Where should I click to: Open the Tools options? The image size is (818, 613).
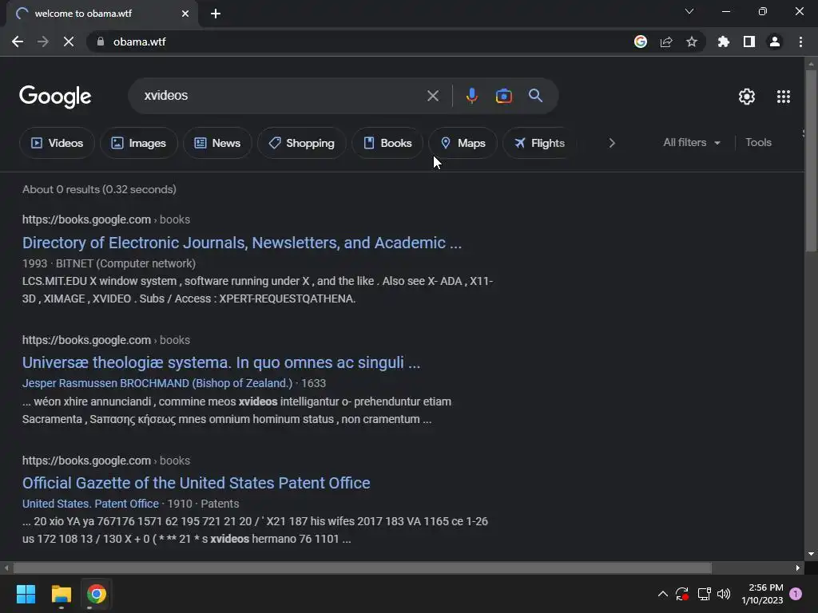tap(758, 142)
